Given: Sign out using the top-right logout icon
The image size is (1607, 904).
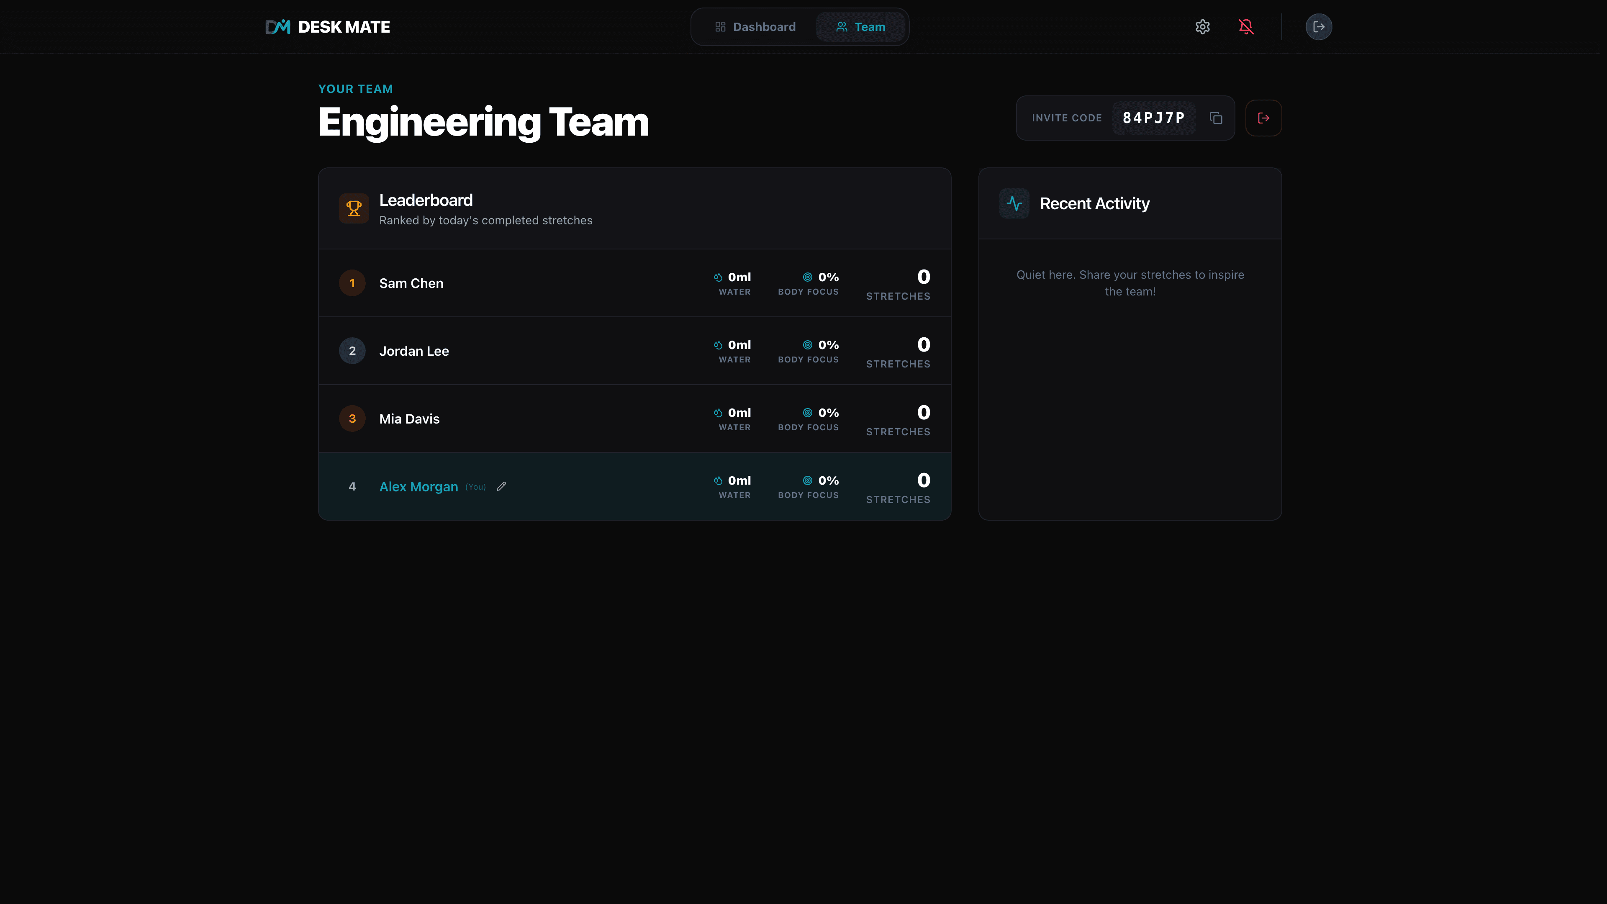Looking at the screenshot, I should click(1318, 27).
